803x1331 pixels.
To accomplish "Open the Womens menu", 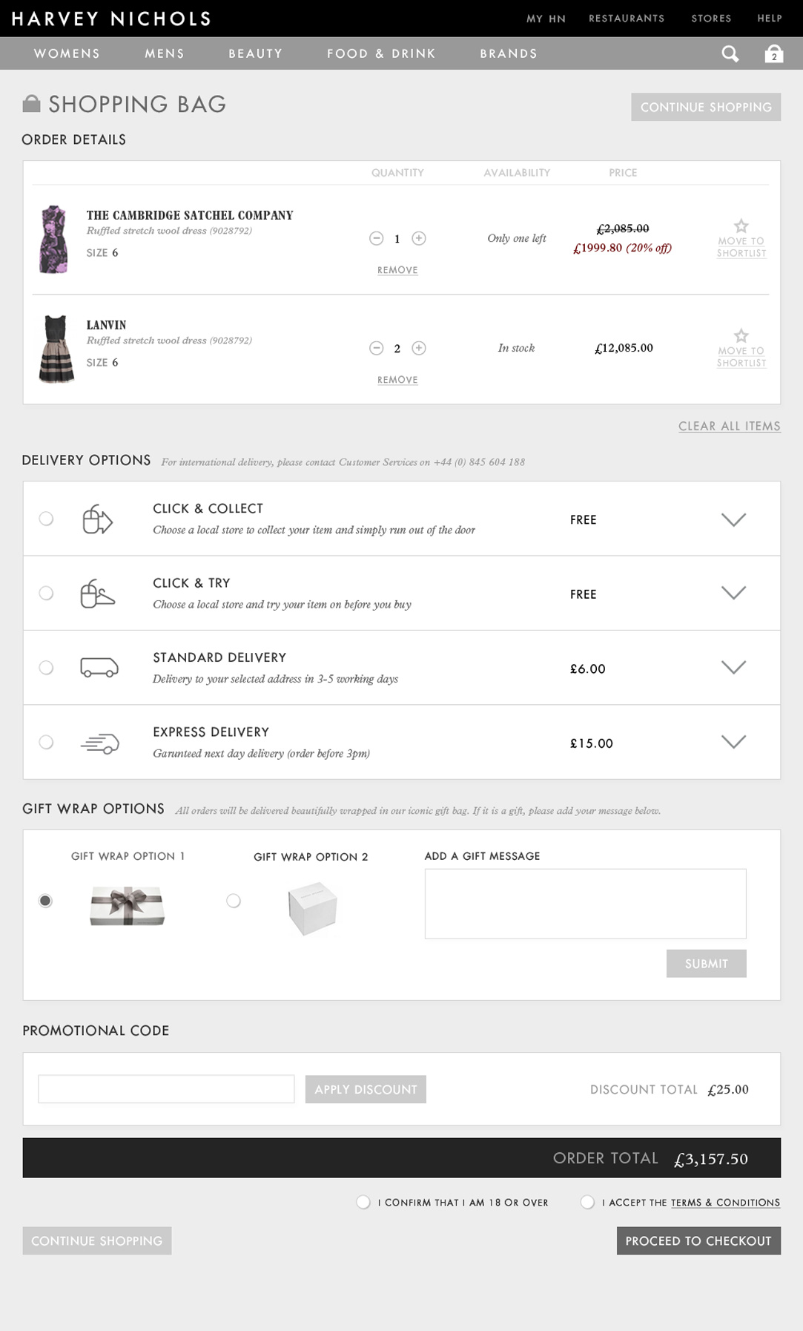I will point(67,54).
